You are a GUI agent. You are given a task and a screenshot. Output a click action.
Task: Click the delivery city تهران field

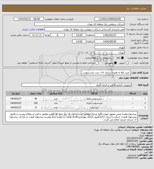pos(110,53)
